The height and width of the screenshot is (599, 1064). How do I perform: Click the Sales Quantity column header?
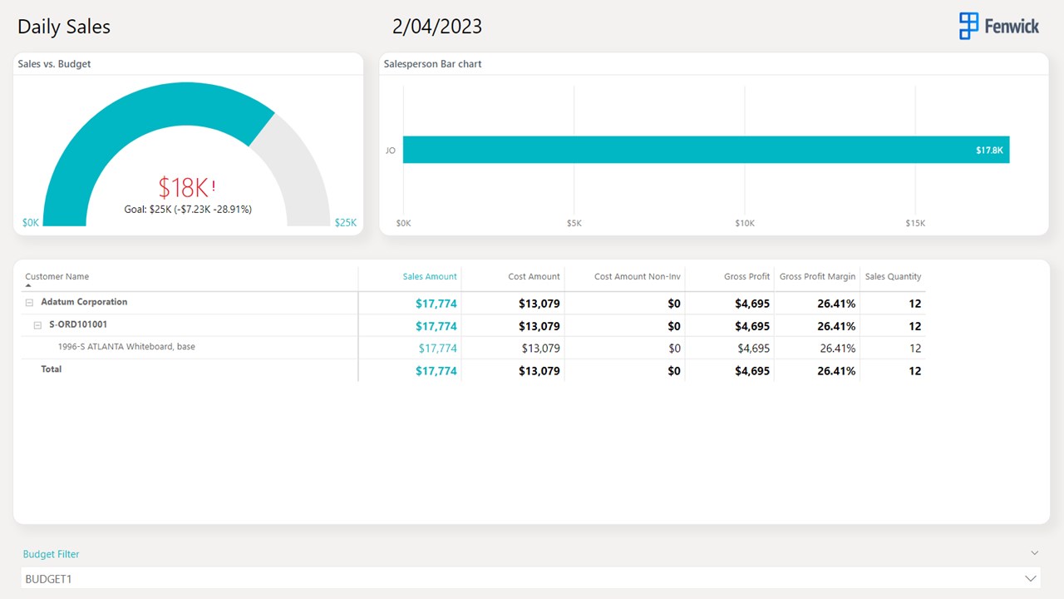click(893, 276)
